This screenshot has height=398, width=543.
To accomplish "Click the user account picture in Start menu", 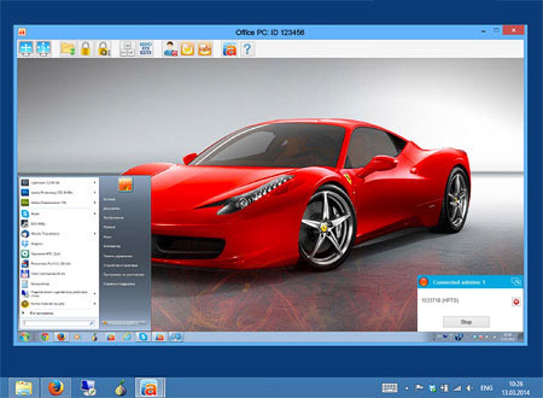I will [x=125, y=185].
